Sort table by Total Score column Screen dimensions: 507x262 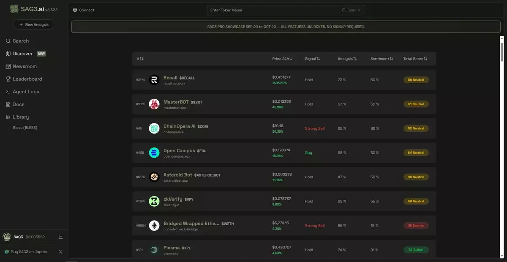(415, 59)
